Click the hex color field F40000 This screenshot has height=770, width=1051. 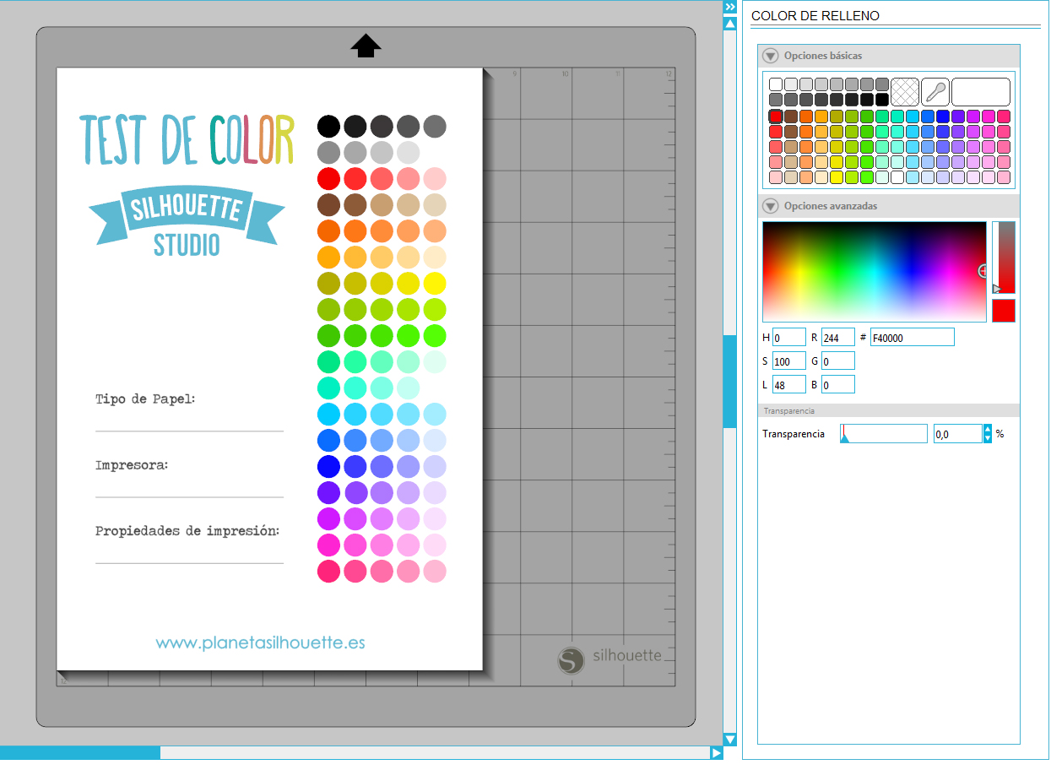coord(912,338)
